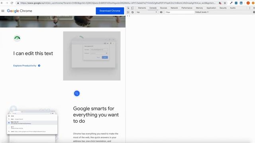Open the hamburger menu on the Chrome page
This screenshot has height=143, width=255.
click(x=3, y=11)
